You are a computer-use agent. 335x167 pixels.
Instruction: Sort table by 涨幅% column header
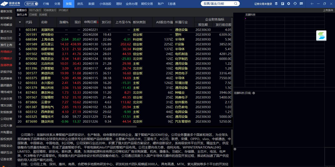(64, 22)
